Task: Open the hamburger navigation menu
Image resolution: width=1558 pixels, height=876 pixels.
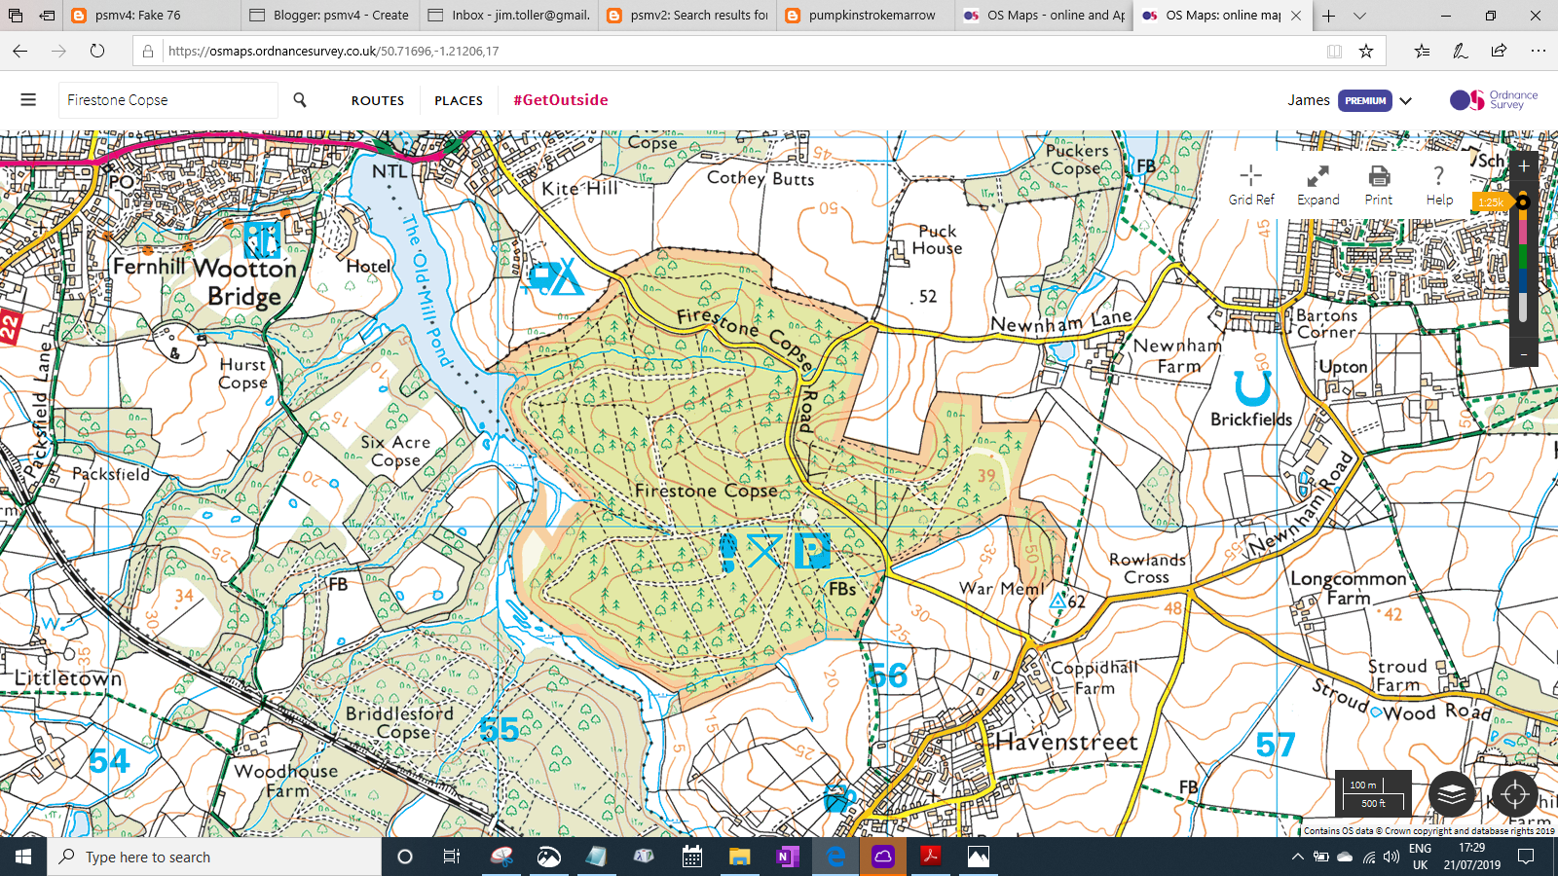Action: coord(28,98)
